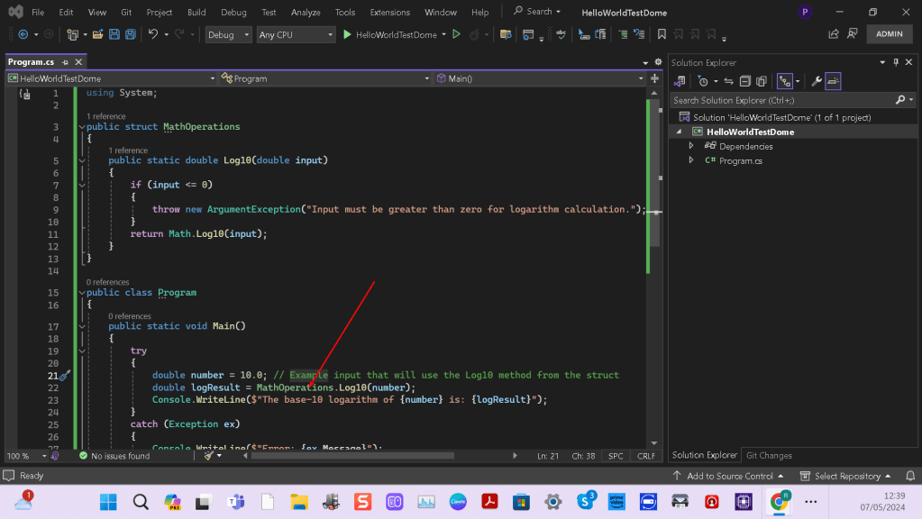Open the Any CPU platform dropdown
The height and width of the screenshot is (519, 922).
coord(296,34)
